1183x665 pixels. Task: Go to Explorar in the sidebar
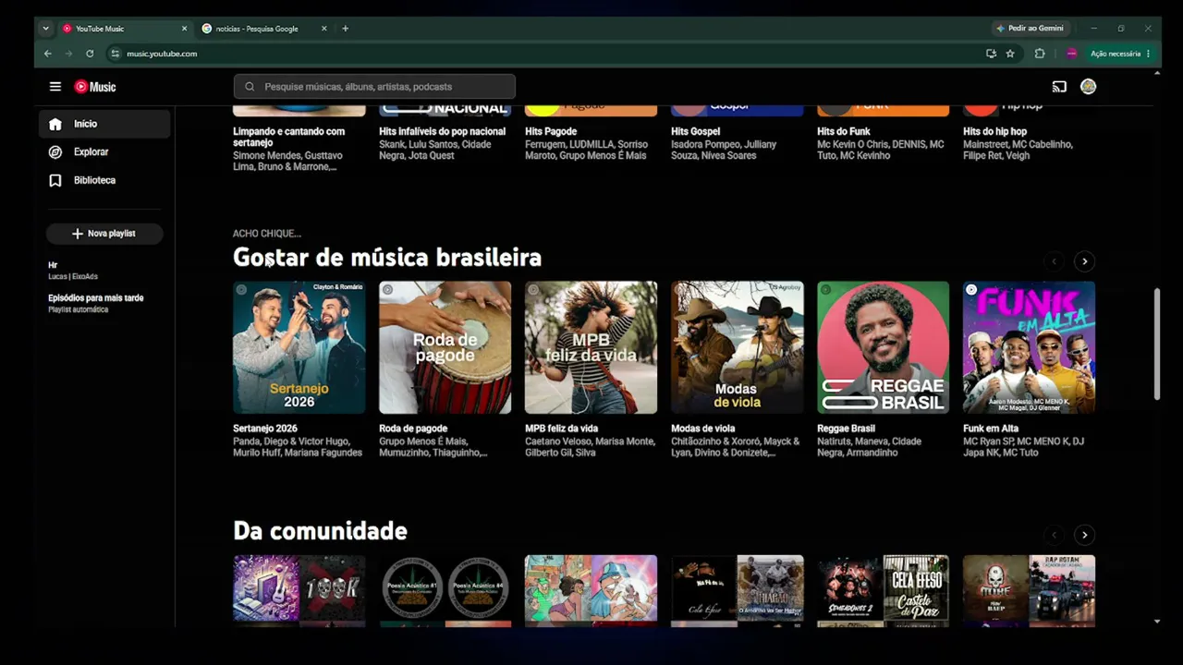(104, 152)
